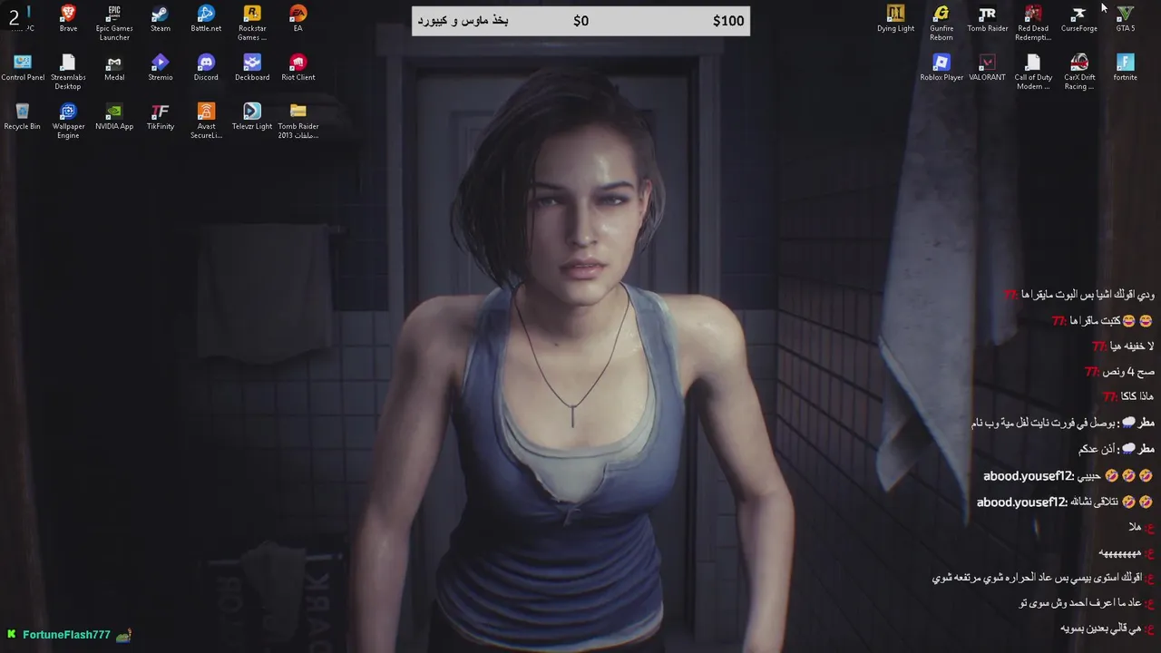
Task: Open the Gunfire Reborn shortcut
Action: [x=941, y=23]
